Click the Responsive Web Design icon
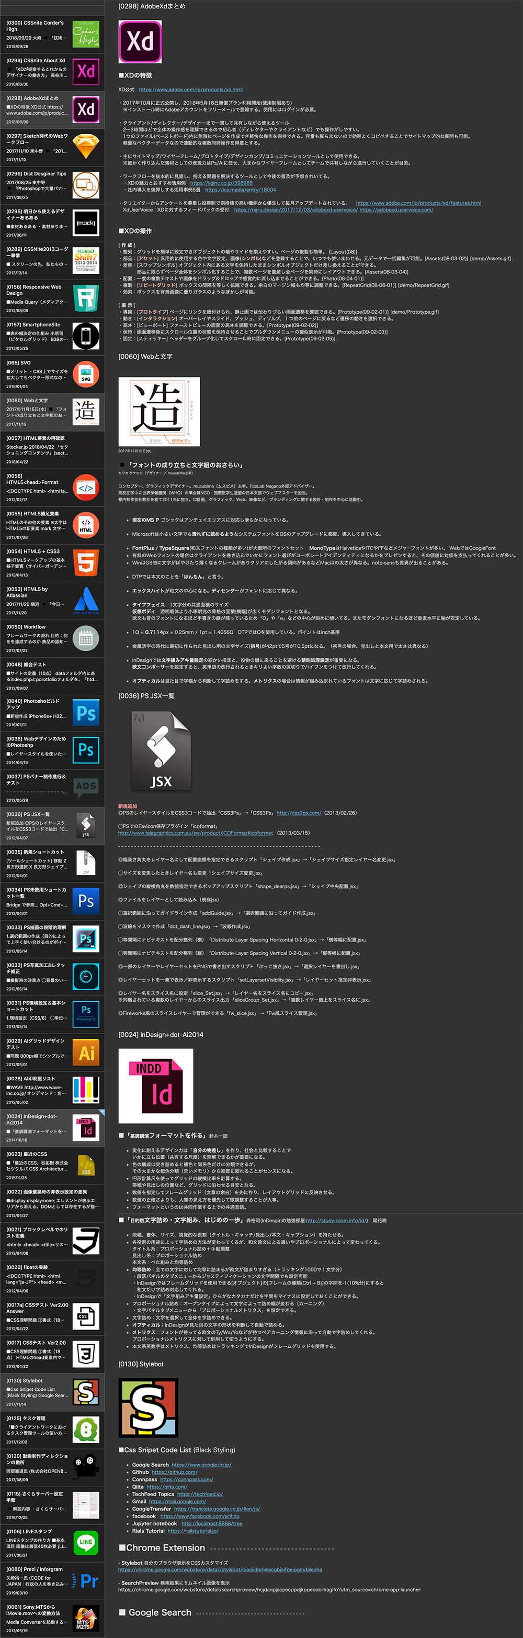This screenshot has width=523, height=1638. coord(86,298)
